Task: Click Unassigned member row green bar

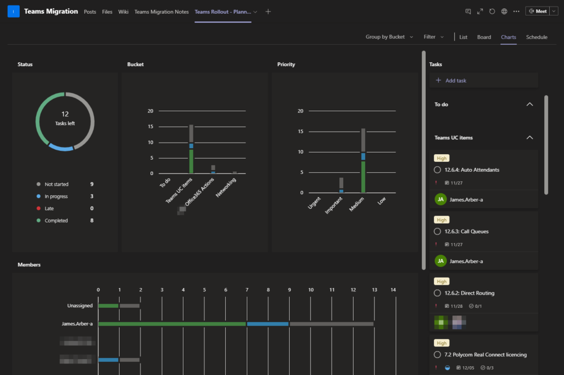Action: [109, 306]
